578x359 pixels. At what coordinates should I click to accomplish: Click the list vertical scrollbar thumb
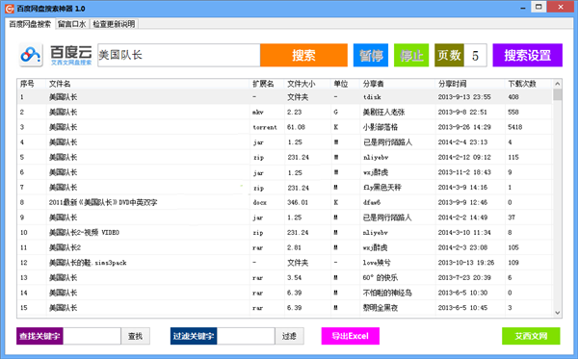pos(558,94)
